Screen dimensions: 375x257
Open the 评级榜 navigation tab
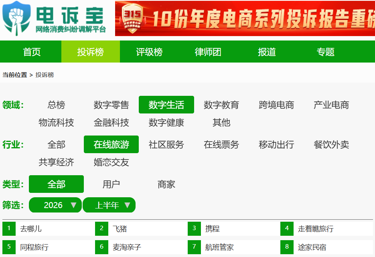pyautogui.click(x=149, y=52)
